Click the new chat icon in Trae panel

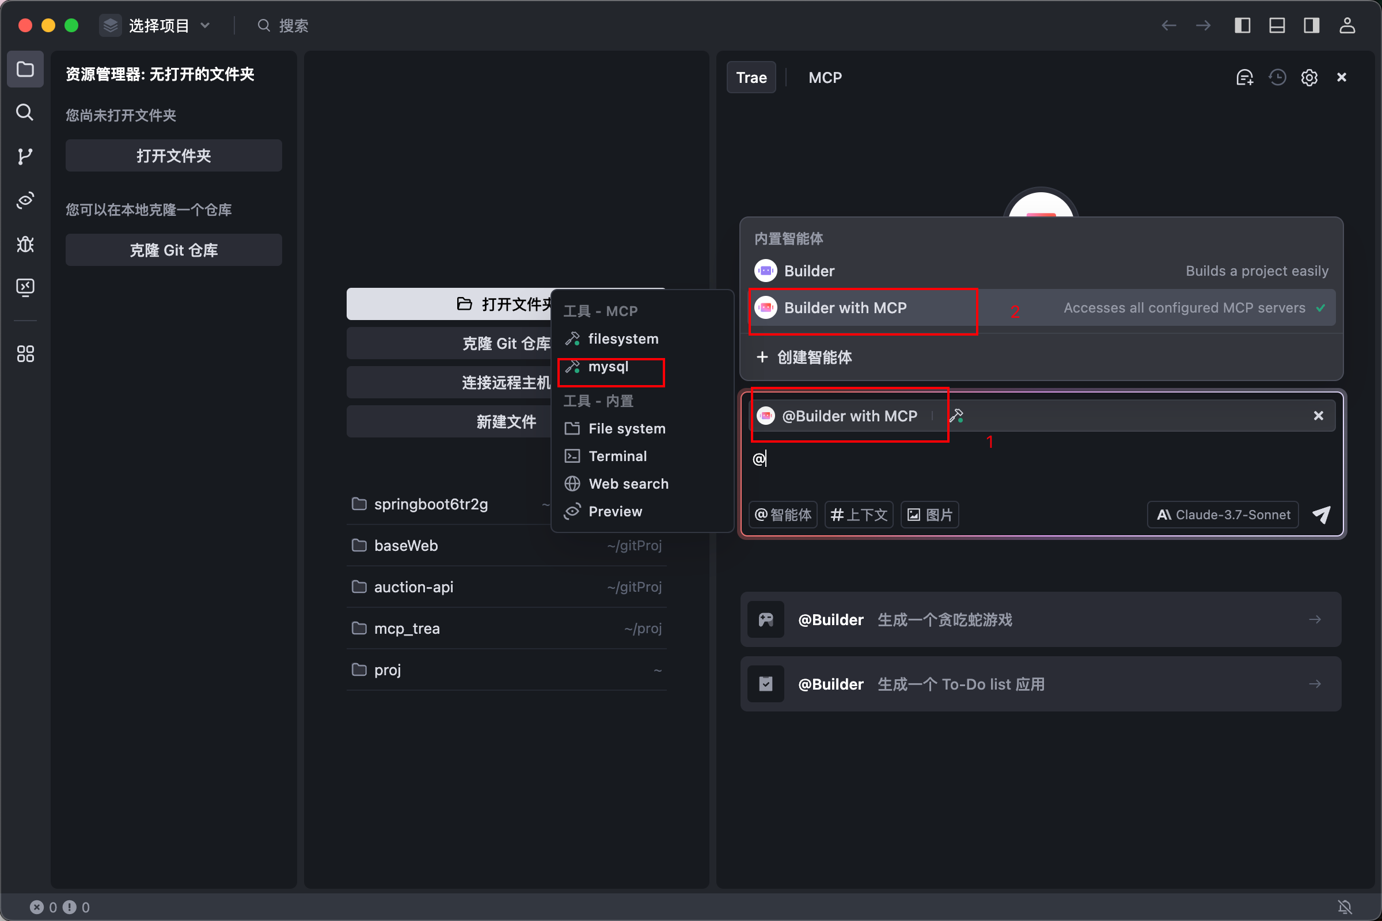coord(1244,78)
